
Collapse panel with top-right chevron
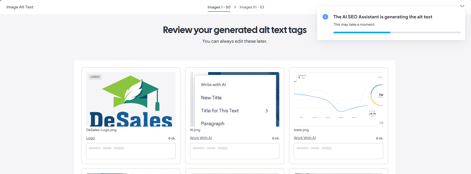click(x=462, y=6)
